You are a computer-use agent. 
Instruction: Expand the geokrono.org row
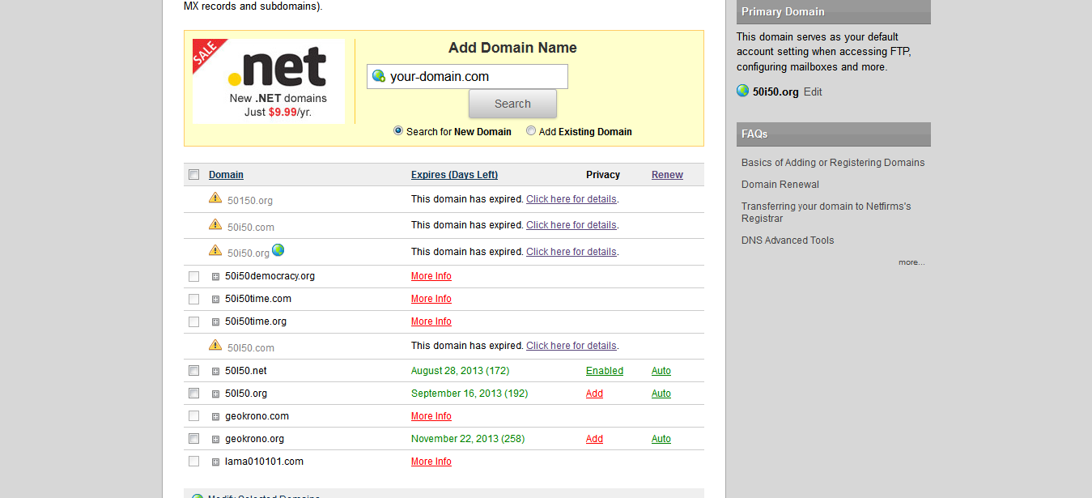tap(215, 440)
